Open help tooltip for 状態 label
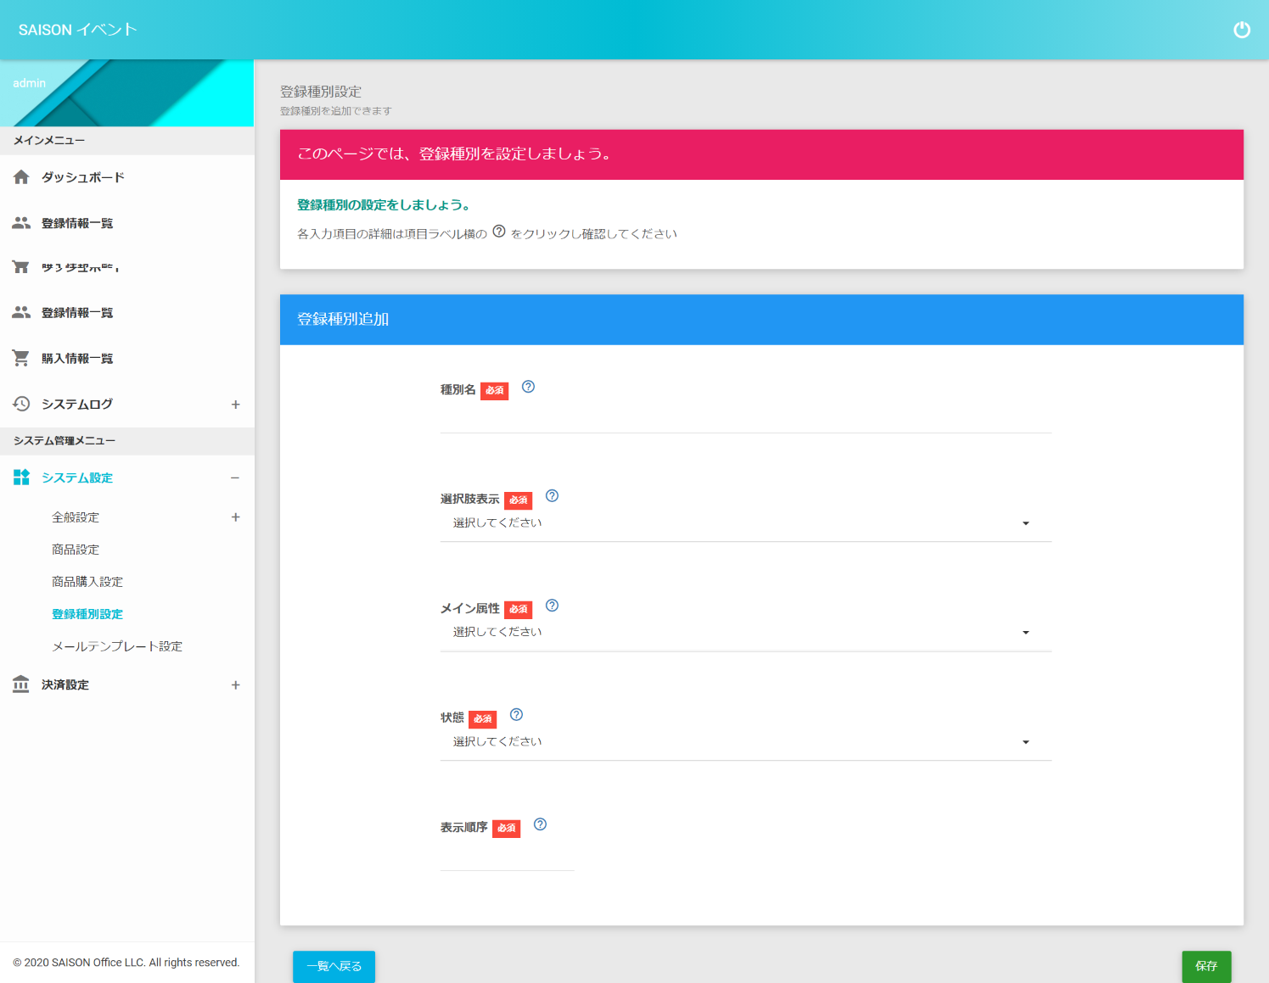 click(516, 715)
